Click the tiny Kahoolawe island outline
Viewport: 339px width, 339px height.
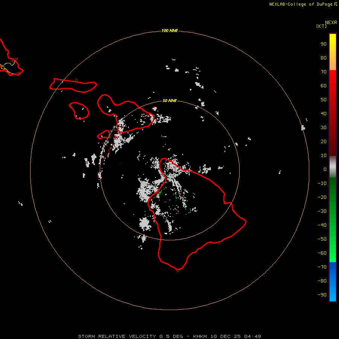click(x=104, y=135)
